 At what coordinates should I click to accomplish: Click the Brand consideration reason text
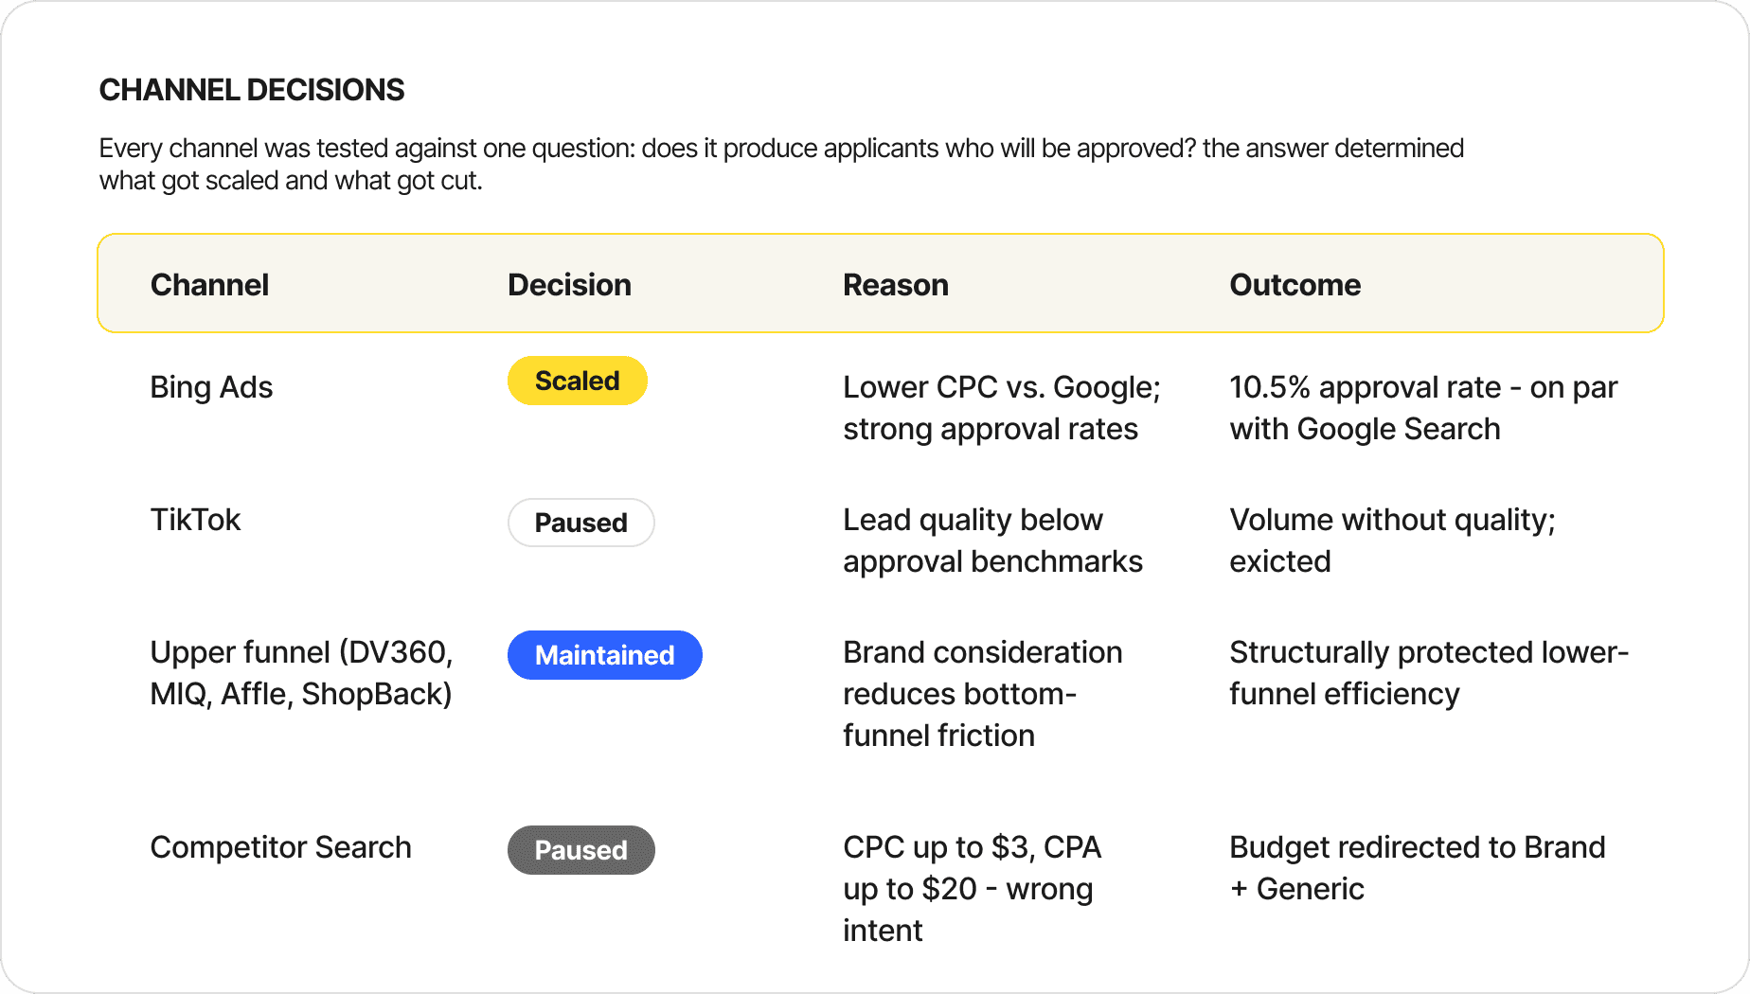[x=982, y=694]
